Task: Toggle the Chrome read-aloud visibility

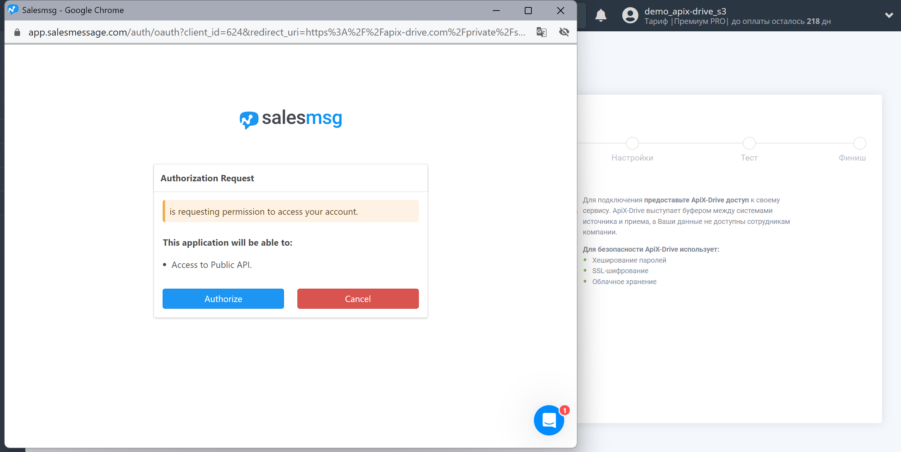Action: (564, 32)
